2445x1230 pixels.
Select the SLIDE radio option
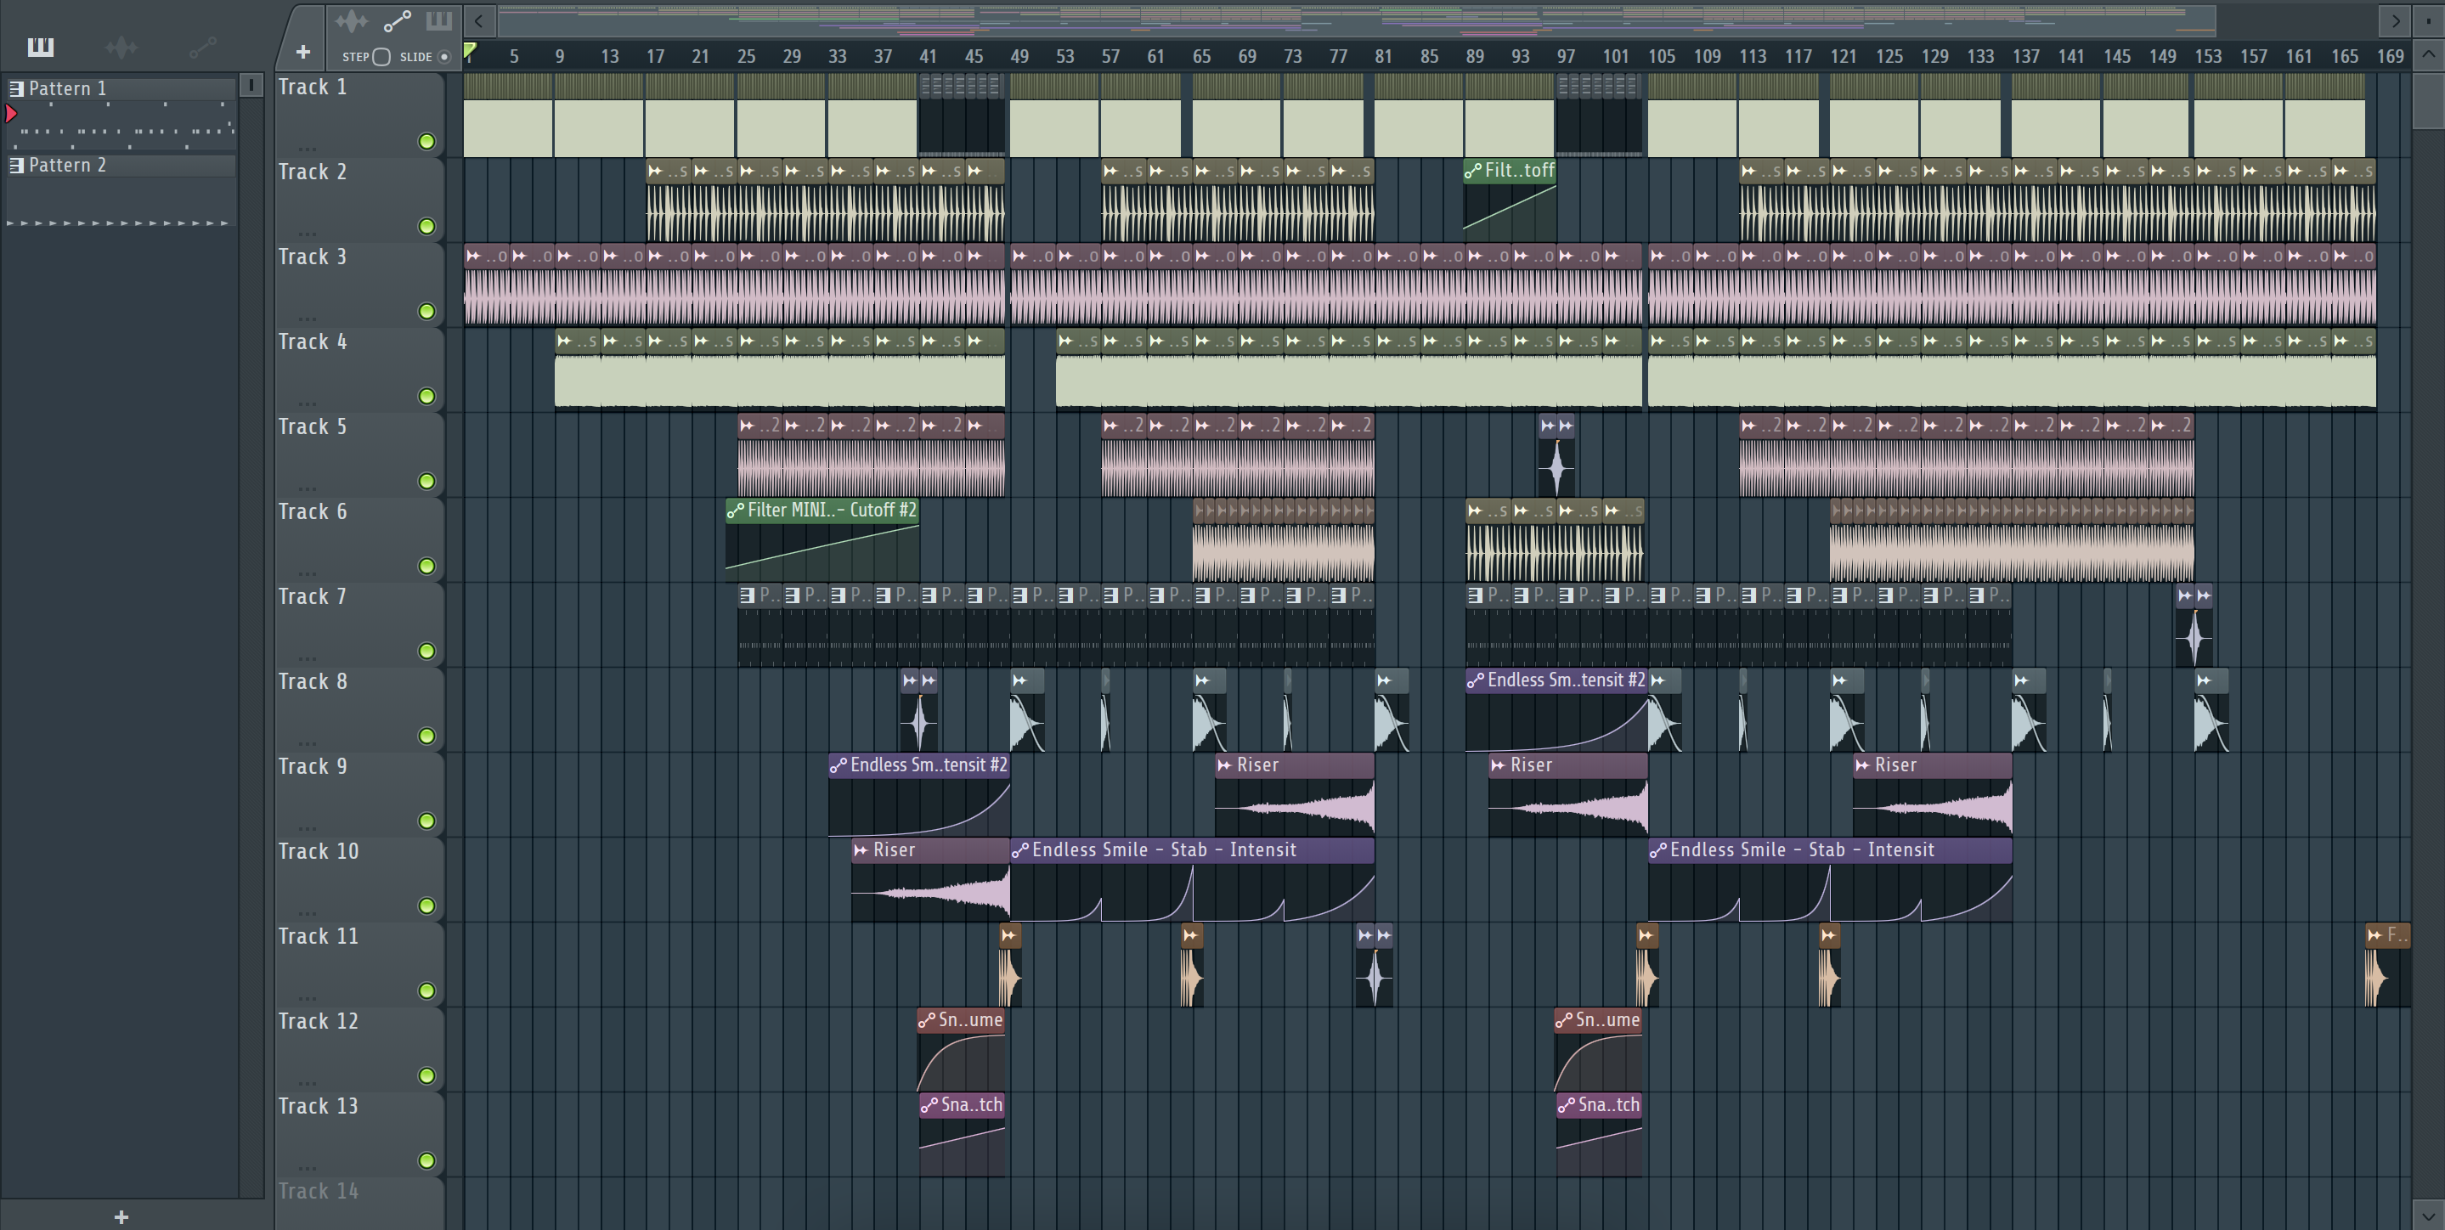click(443, 57)
